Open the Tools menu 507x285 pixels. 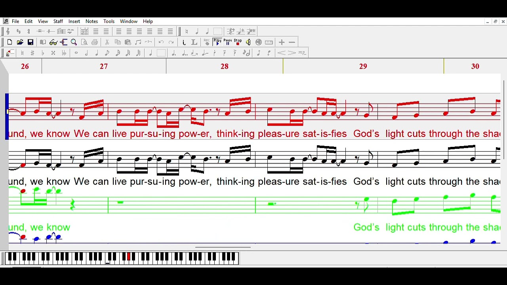(x=109, y=21)
